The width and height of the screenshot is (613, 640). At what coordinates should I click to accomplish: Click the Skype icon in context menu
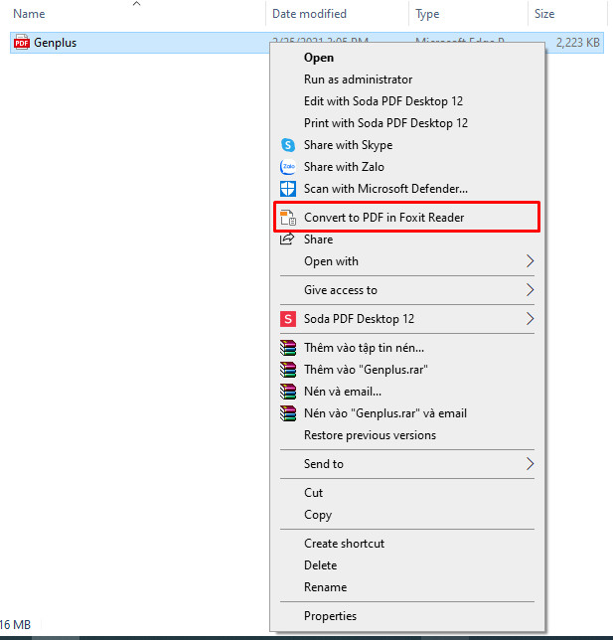tap(288, 145)
